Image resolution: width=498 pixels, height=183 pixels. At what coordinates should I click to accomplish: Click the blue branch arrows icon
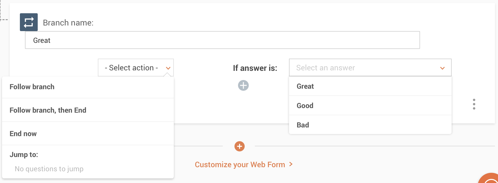29,22
